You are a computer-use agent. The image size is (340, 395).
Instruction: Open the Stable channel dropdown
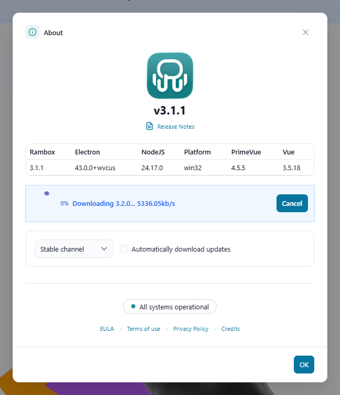click(74, 249)
